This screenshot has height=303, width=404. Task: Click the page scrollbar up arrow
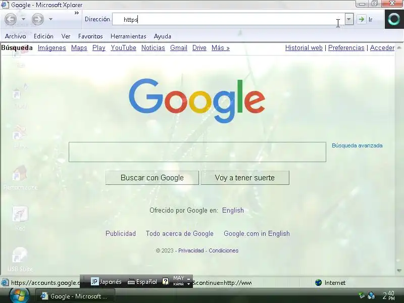[x=399, y=47]
